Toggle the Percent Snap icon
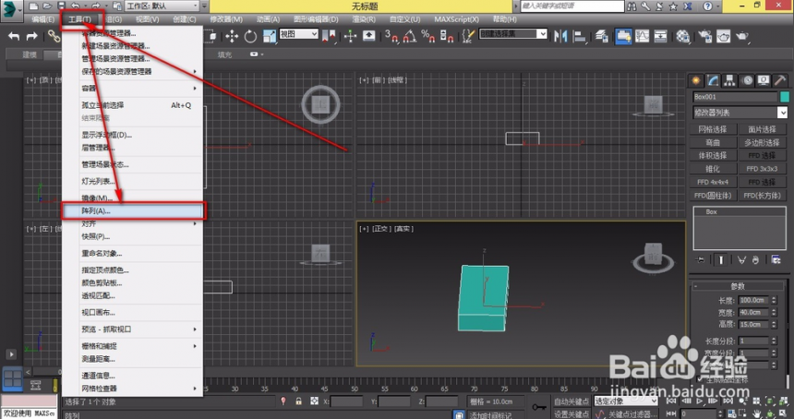The image size is (794, 419). tap(428, 36)
